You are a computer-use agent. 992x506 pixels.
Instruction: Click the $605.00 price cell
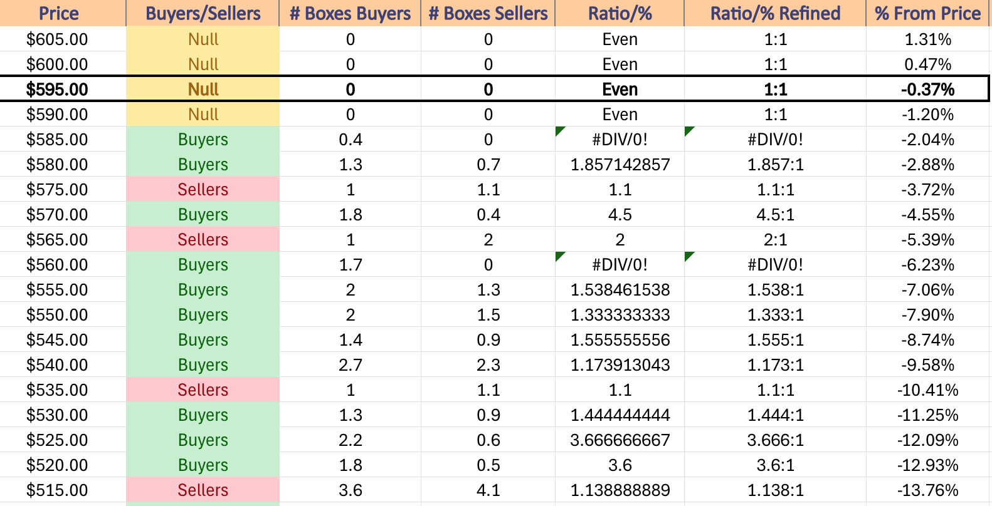[63, 39]
